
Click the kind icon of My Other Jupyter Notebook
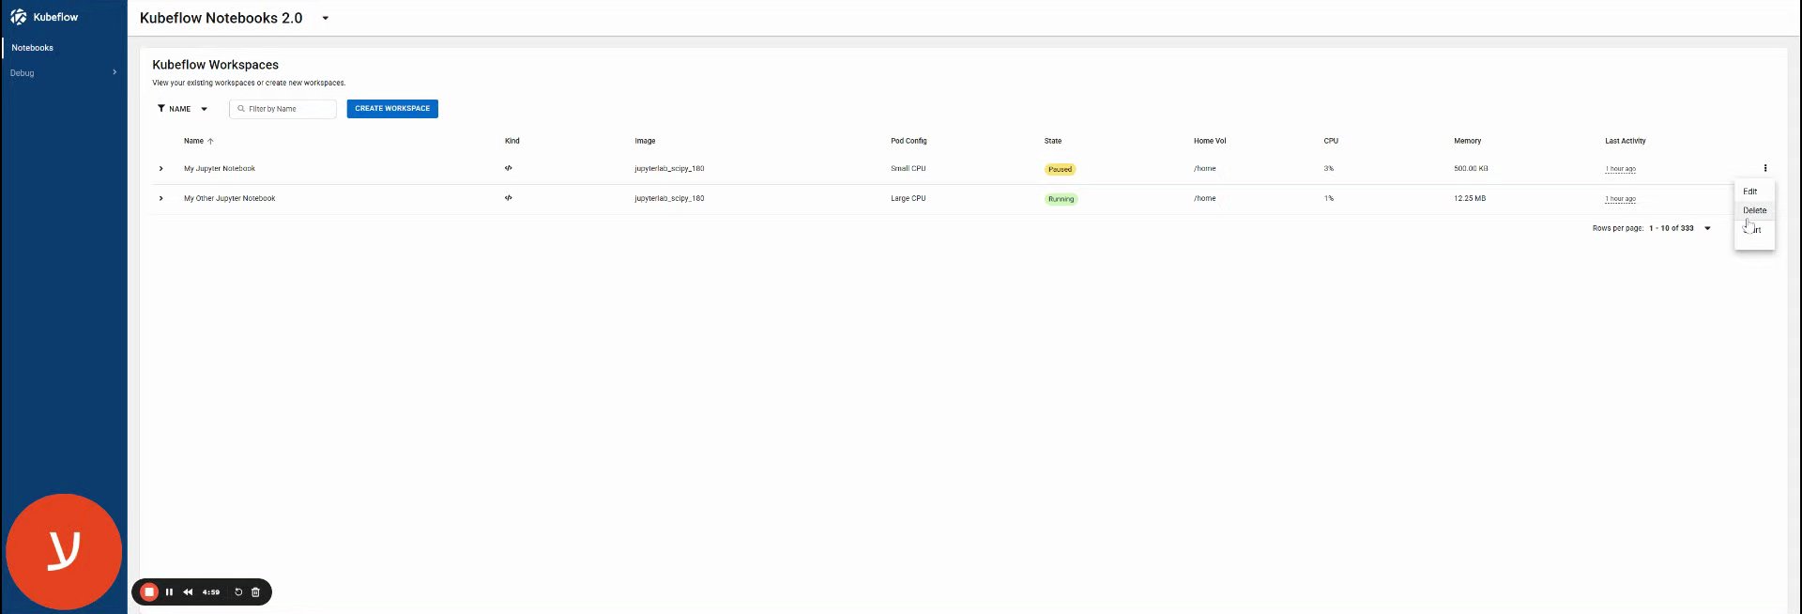(508, 198)
